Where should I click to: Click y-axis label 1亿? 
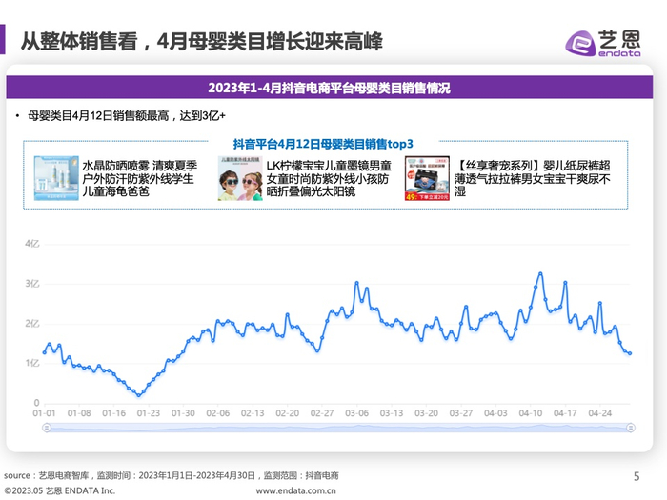pyautogui.click(x=32, y=363)
